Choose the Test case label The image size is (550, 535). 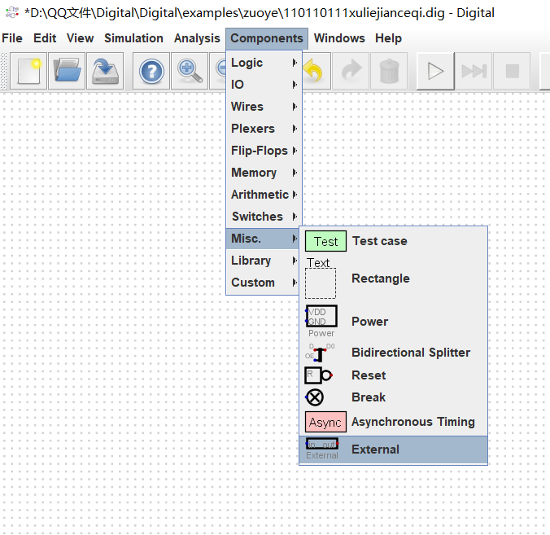point(379,241)
